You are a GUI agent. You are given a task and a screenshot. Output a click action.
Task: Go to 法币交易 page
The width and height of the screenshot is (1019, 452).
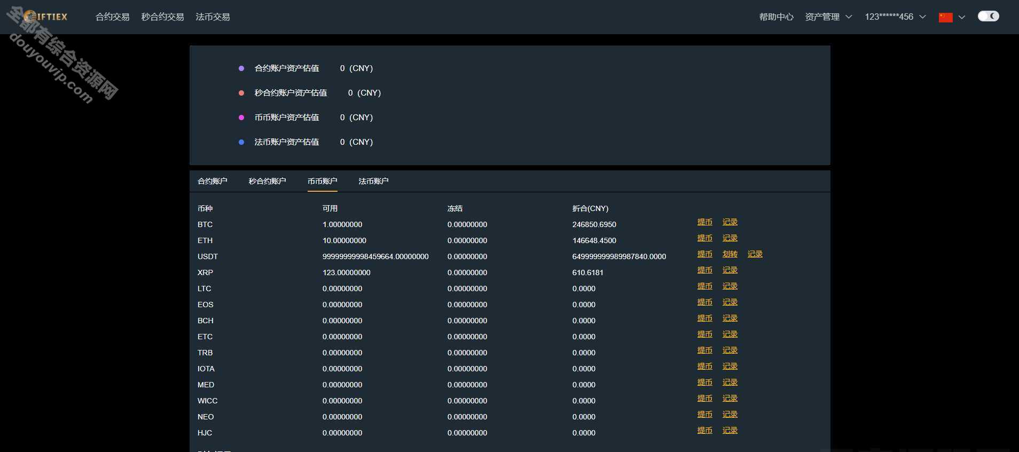tap(213, 17)
